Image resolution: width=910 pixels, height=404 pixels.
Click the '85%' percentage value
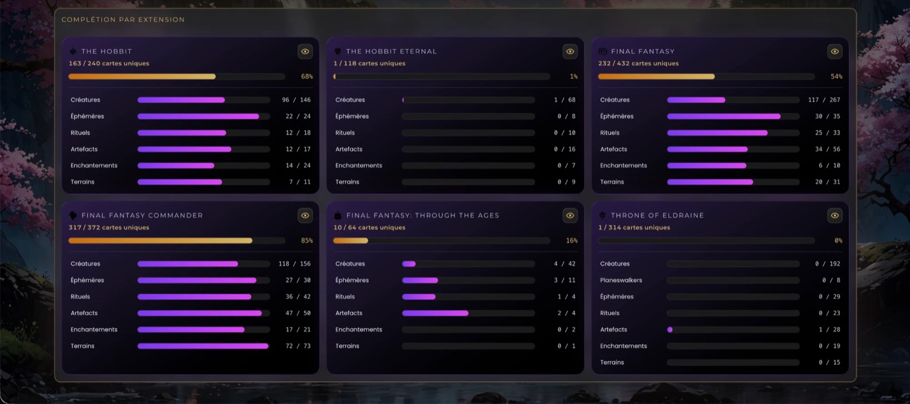tap(307, 241)
